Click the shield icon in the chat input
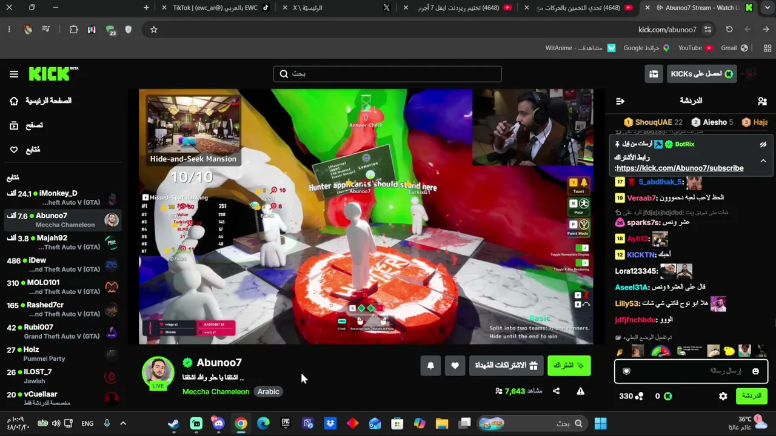This screenshot has width=776, height=436. pos(626,371)
